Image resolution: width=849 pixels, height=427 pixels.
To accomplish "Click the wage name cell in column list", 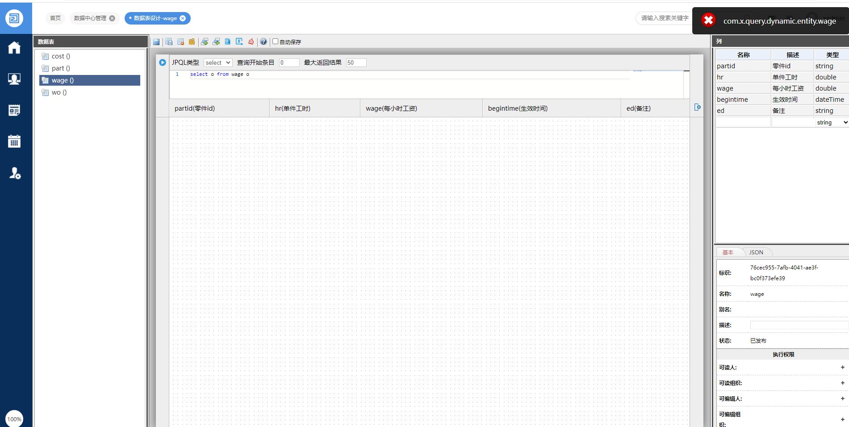I will pos(743,88).
